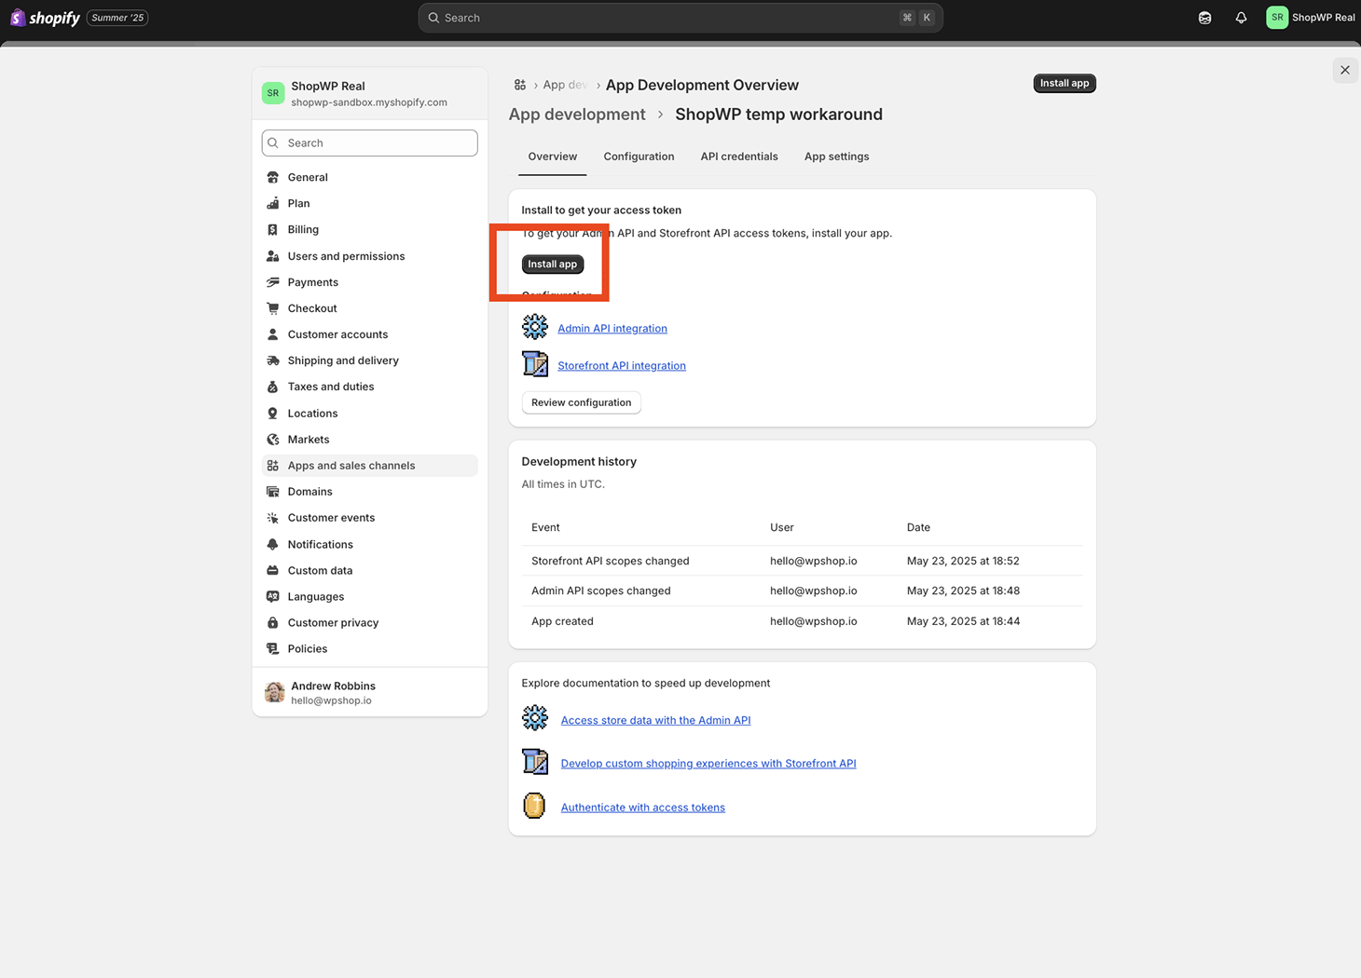This screenshot has width=1361, height=978.
Task: Switch to the Configuration tab
Action: pos(639,156)
